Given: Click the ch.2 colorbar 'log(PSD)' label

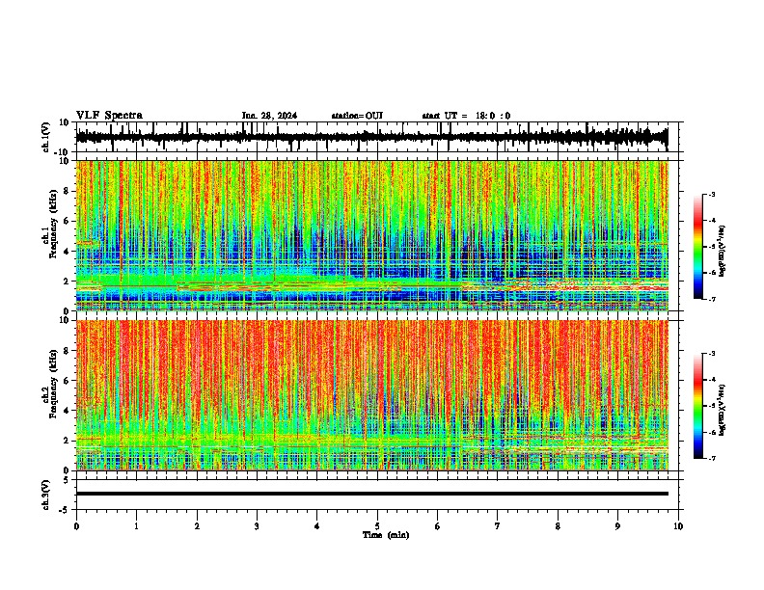Looking at the screenshot, I should tap(722, 411).
